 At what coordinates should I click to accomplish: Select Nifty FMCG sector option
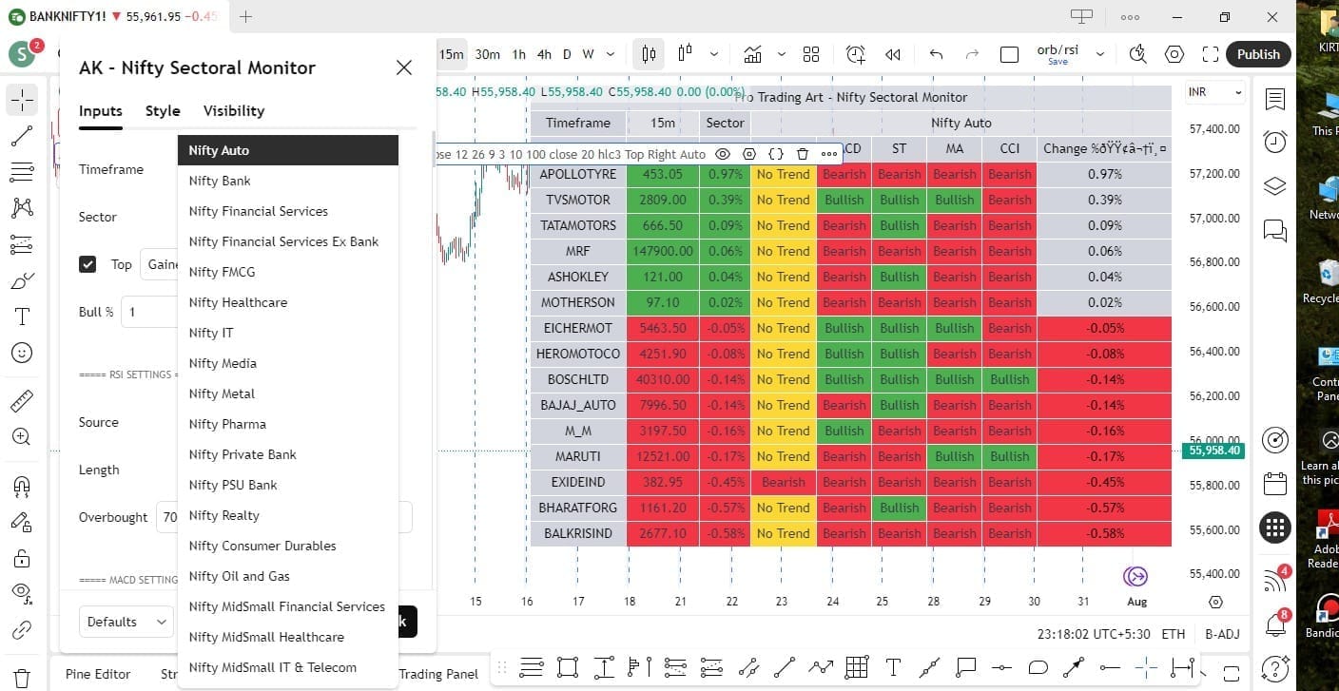[x=288, y=272]
